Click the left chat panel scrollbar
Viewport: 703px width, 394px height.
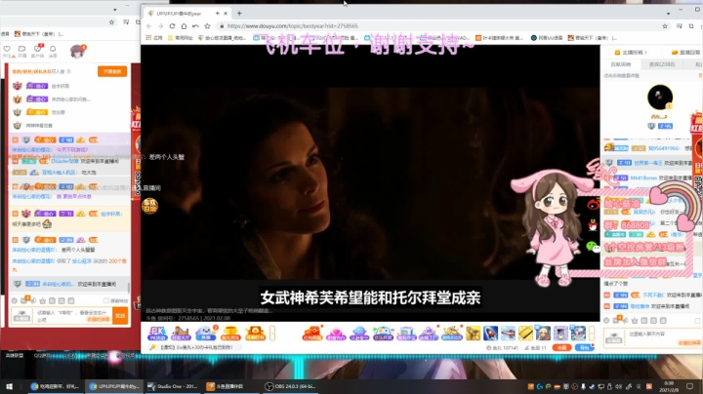pos(129,289)
